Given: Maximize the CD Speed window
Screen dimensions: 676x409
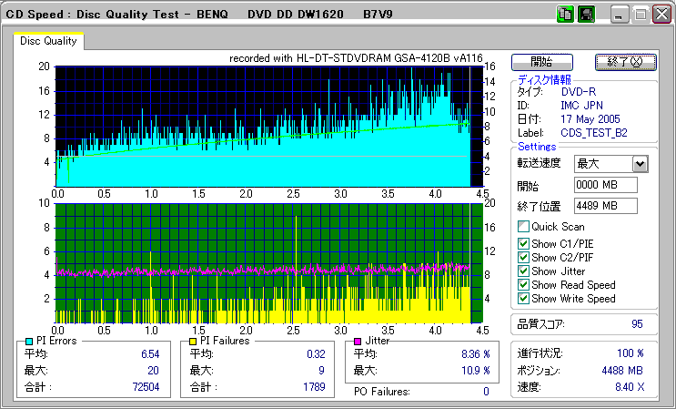Looking at the screenshot, I should 641,15.
